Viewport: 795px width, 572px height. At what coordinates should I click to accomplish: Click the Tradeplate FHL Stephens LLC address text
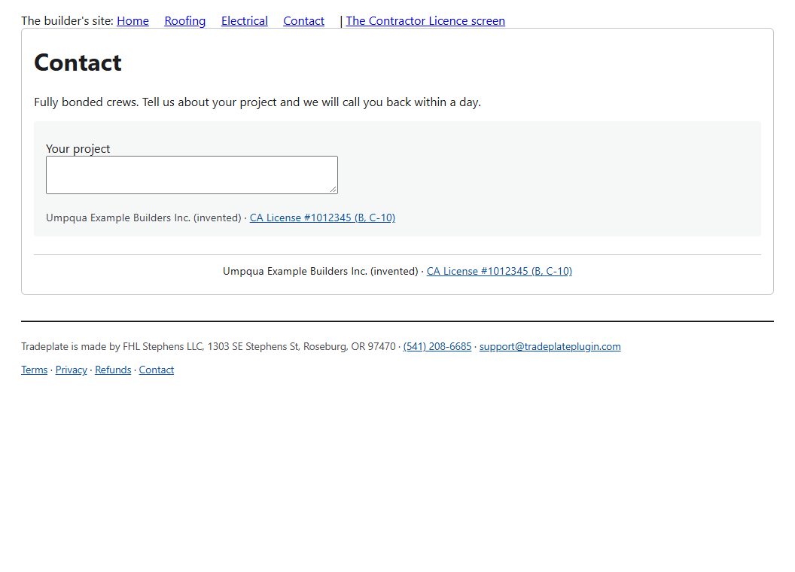[209, 346]
